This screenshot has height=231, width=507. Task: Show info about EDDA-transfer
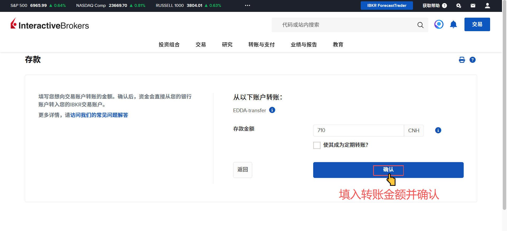pos(272,110)
